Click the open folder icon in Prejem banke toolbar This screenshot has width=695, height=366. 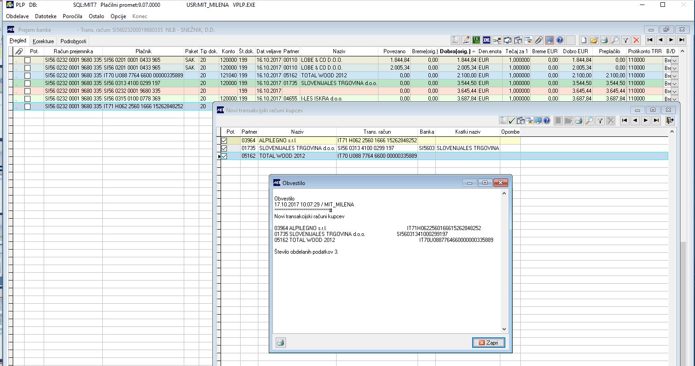pos(594,40)
